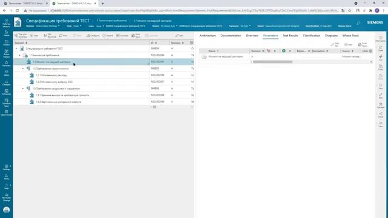
Task: Click ID cell 006654
Action: pos(155,48)
